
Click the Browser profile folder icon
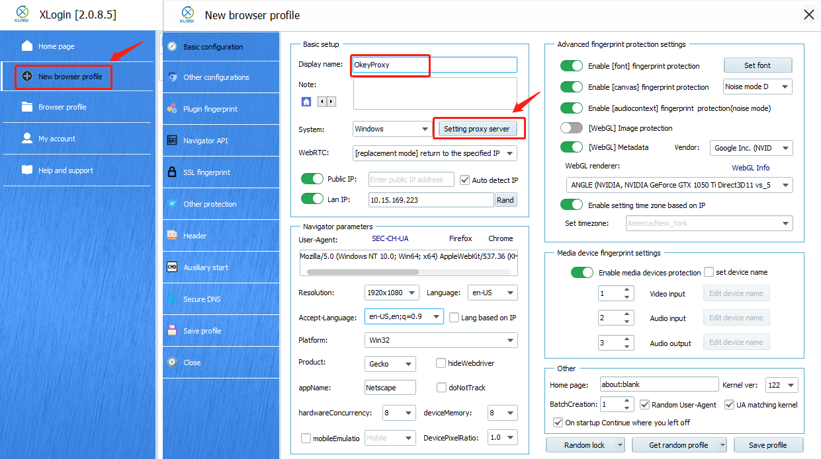[27, 107]
